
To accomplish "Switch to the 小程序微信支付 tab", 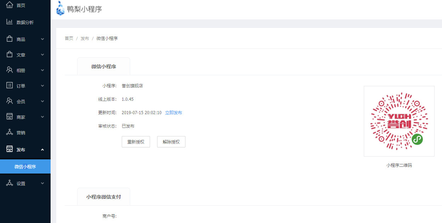I will pos(104,196).
